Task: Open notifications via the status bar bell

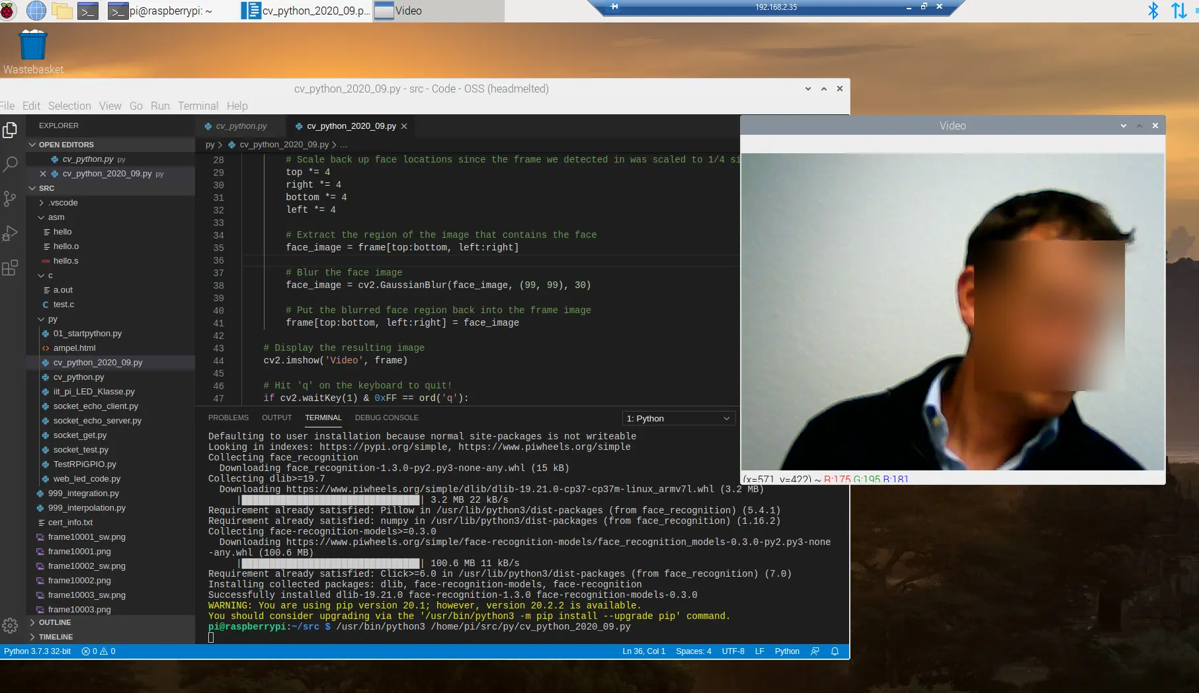Action: pyautogui.click(x=835, y=651)
